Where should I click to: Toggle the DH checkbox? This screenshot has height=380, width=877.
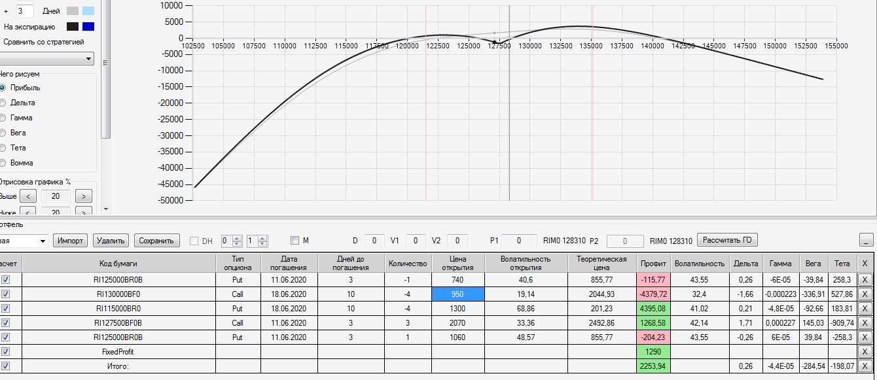(194, 241)
